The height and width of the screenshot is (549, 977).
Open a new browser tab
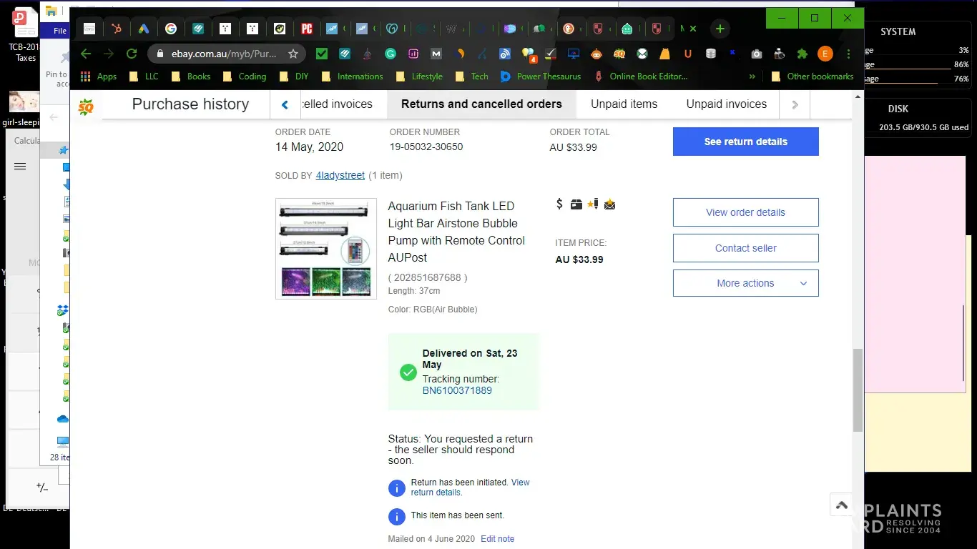[720, 29]
